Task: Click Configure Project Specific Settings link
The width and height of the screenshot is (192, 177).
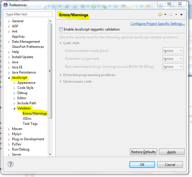Action: pyautogui.click(x=158, y=24)
